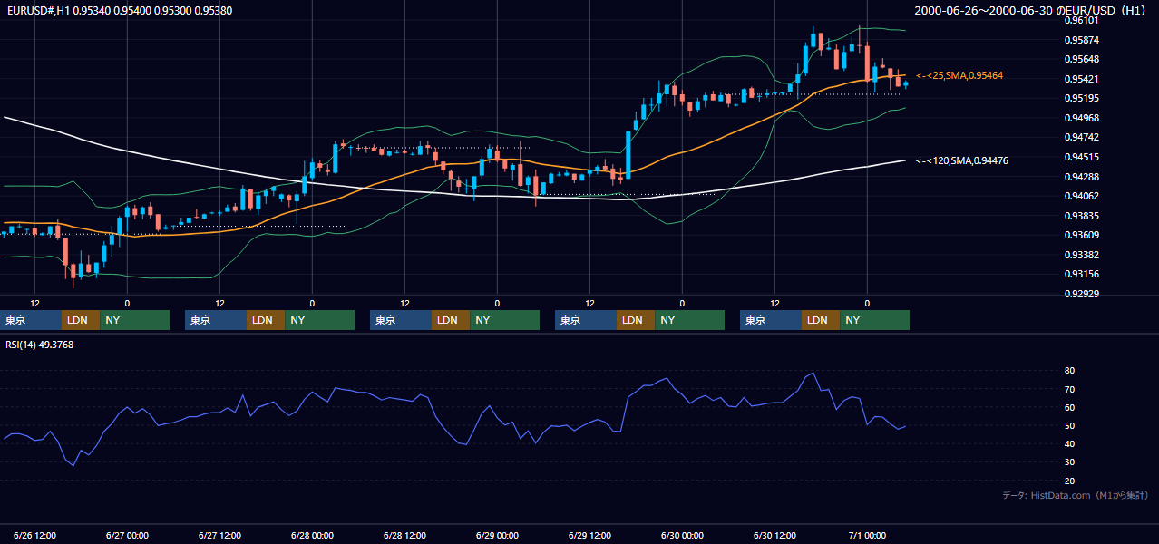Click price axis value 0.94288
Viewport: 1159px width, 544px height.
click(x=1084, y=177)
